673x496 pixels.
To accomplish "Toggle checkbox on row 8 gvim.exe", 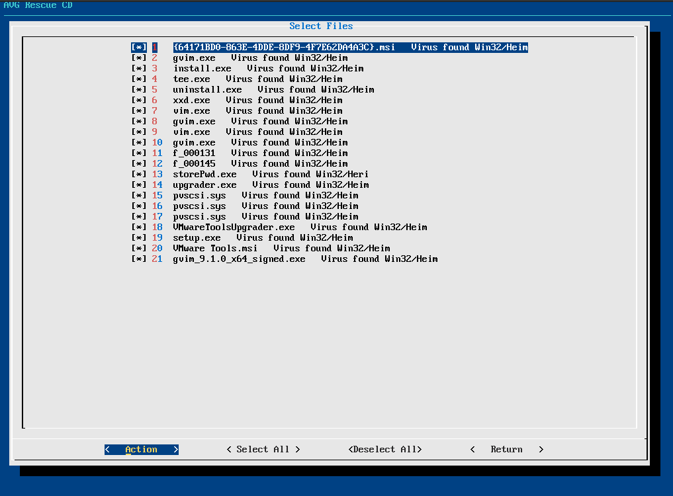I will [x=138, y=122].
